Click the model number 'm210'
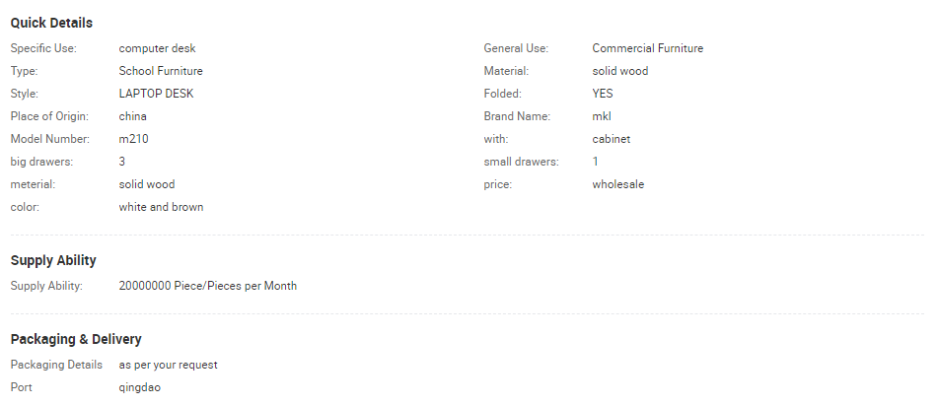 pyautogui.click(x=133, y=139)
